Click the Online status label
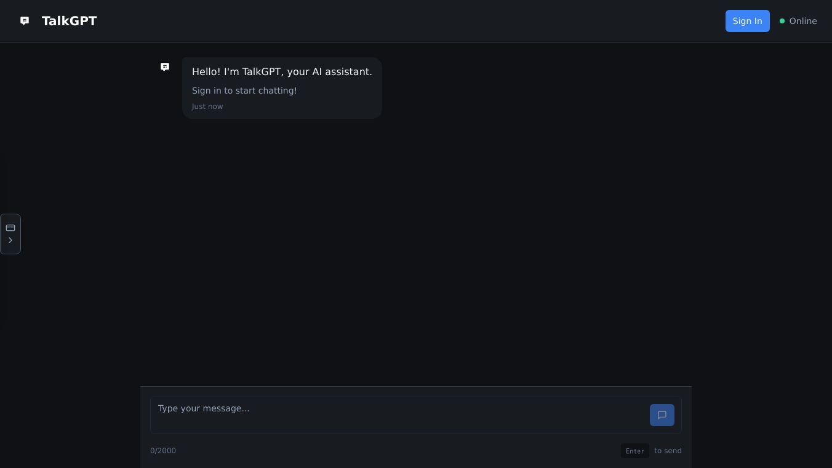 803,21
